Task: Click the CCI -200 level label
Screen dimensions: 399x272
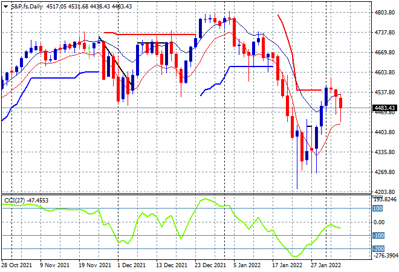Action: [x=378, y=249]
